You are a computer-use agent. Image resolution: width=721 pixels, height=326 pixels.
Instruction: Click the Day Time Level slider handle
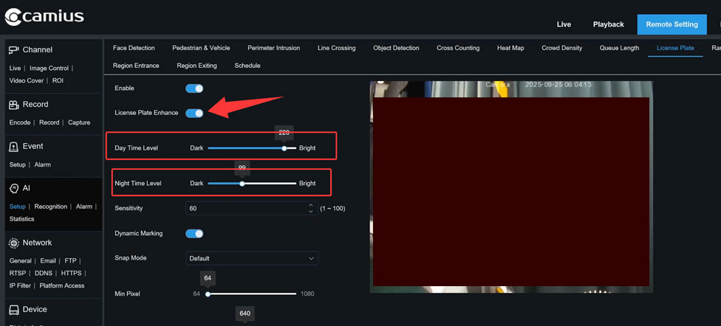284,148
